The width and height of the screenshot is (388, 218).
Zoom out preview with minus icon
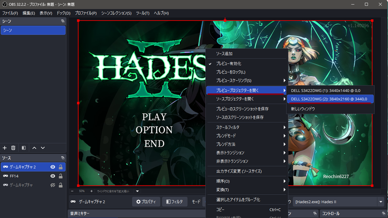pyautogui.click(x=72, y=191)
